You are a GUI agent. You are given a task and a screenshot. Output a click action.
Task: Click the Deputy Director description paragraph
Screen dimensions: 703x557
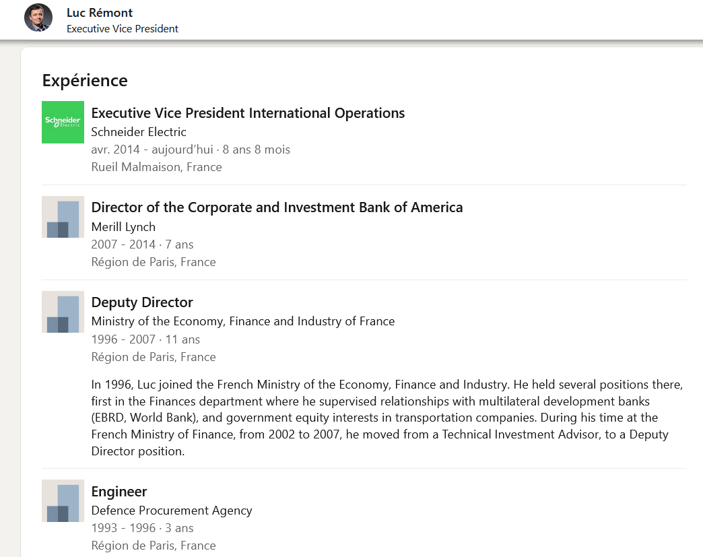[x=387, y=418]
